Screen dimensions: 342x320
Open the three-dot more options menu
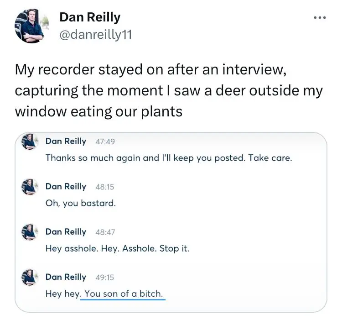[320, 18]
